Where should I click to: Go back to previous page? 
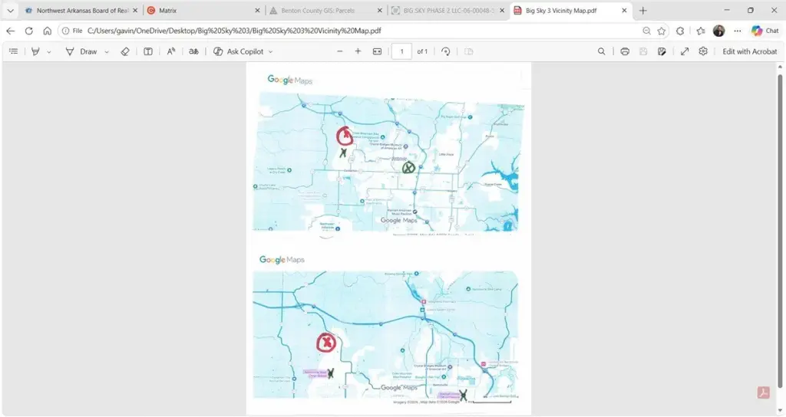click(x=11, y=31)
